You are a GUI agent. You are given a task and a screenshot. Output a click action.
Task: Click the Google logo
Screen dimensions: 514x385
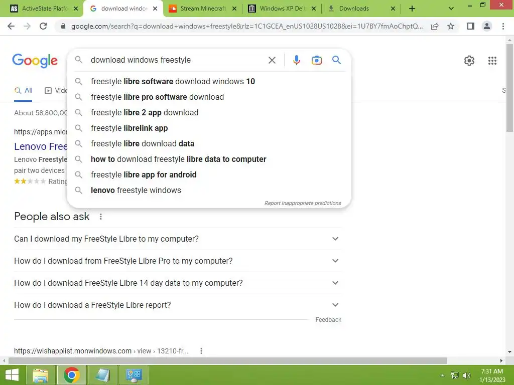click(x=35, y=61)
